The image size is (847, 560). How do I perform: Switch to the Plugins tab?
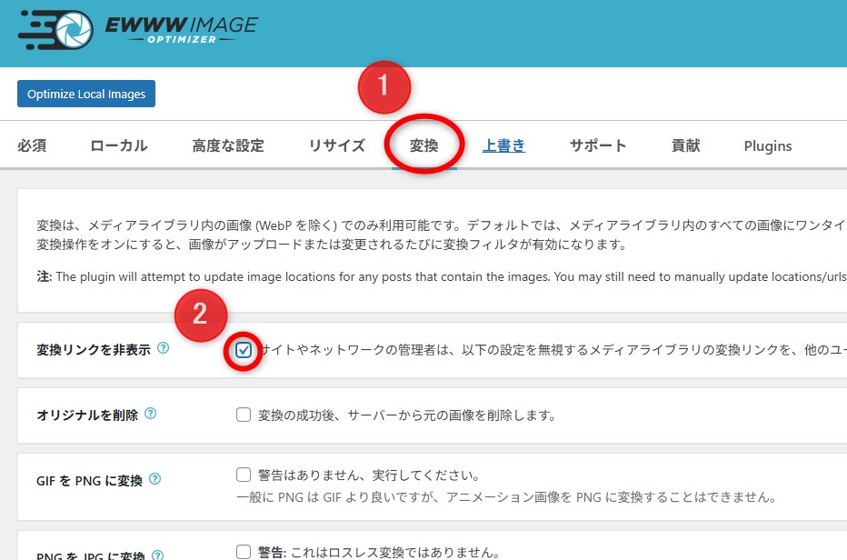767,145
